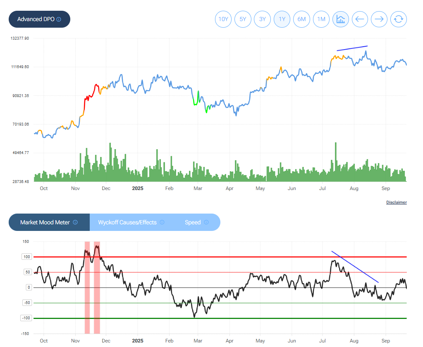Choose the 1Y time range

pos(282,19)
